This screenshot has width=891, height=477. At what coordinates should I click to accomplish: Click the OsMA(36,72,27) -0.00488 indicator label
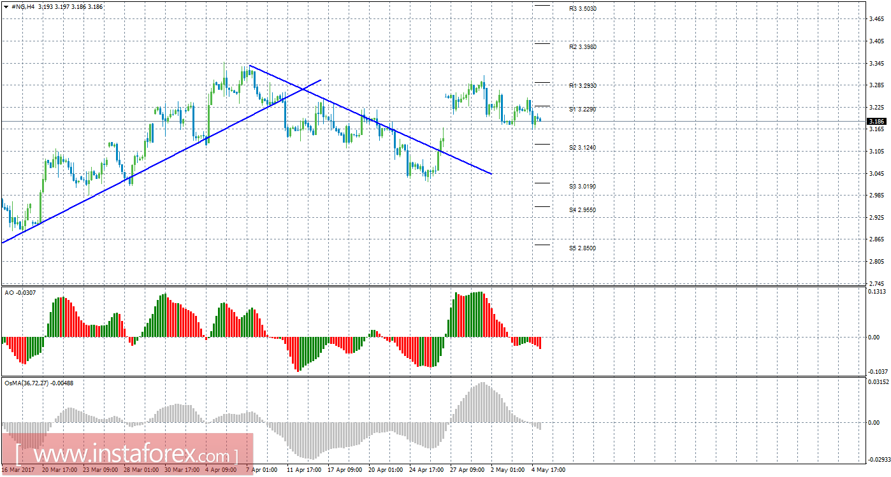[39, 383]
